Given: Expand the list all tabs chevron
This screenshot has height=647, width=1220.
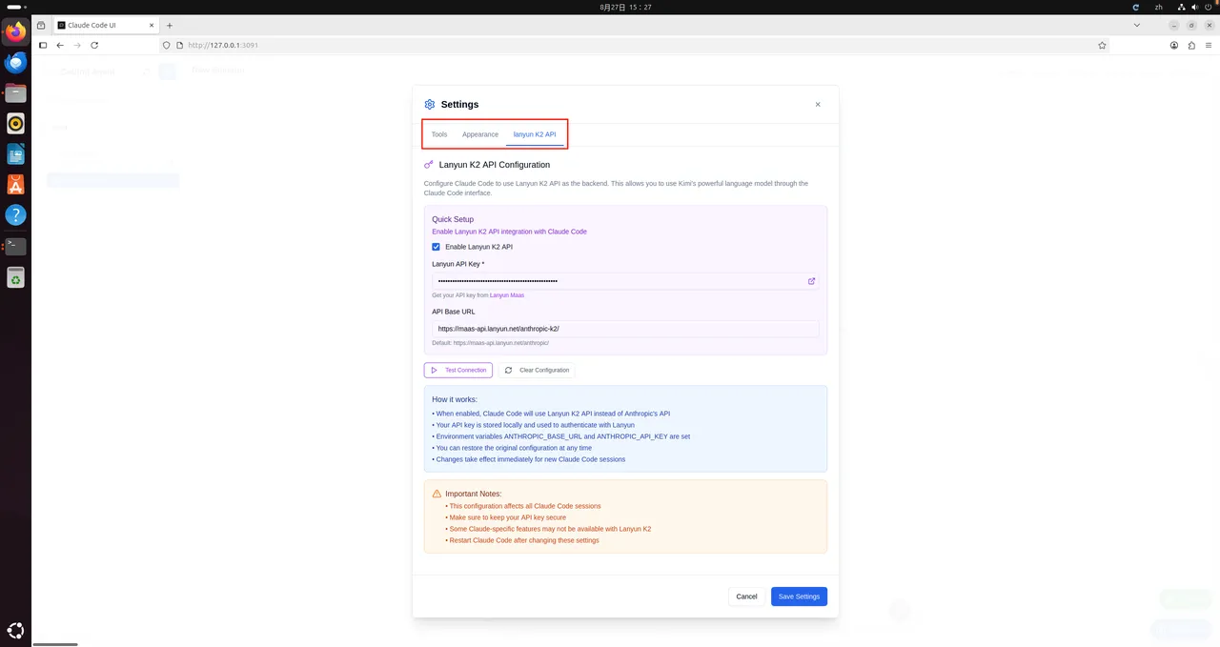Looking at the screenshot, I should (1137, 25).
